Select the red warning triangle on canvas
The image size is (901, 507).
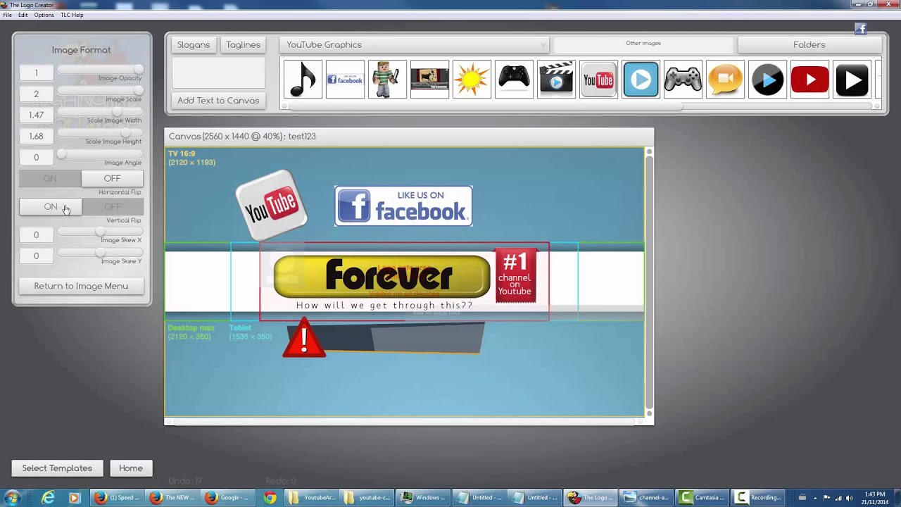(x=304, y=337)
